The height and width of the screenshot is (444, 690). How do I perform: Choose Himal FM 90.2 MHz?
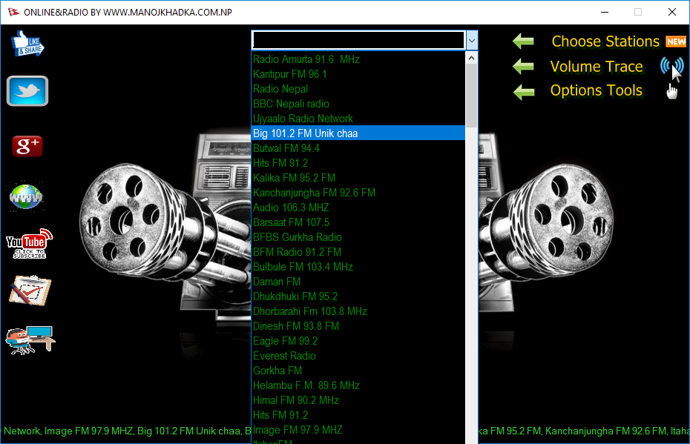coord(358,400)
